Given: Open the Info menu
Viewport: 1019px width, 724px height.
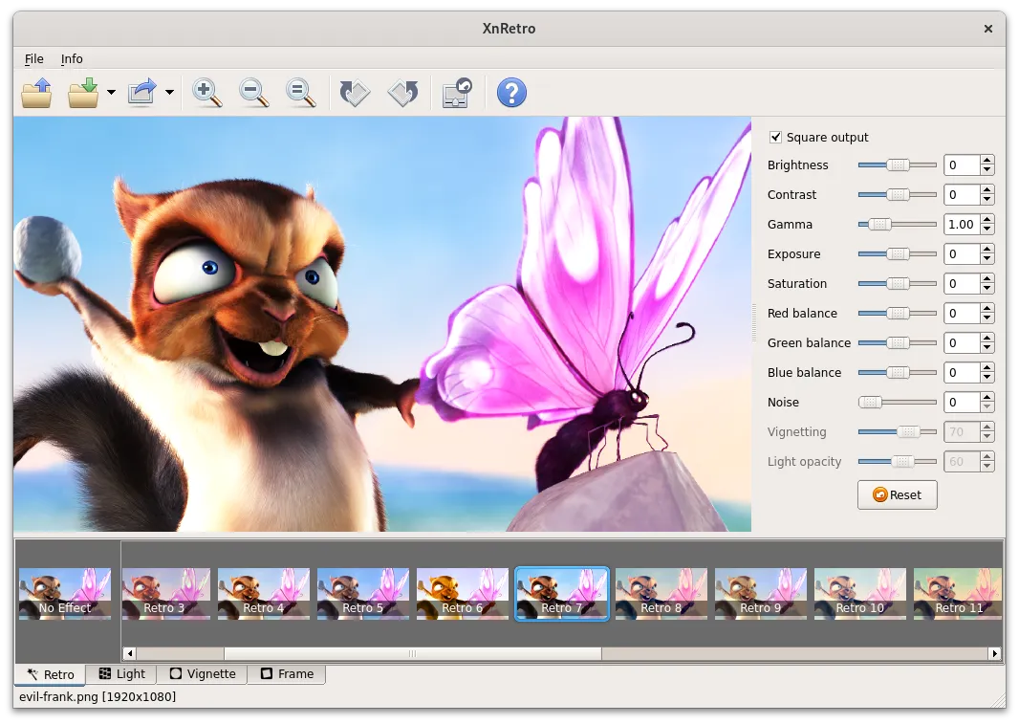Looking at the screenshot, I should 72,58.
